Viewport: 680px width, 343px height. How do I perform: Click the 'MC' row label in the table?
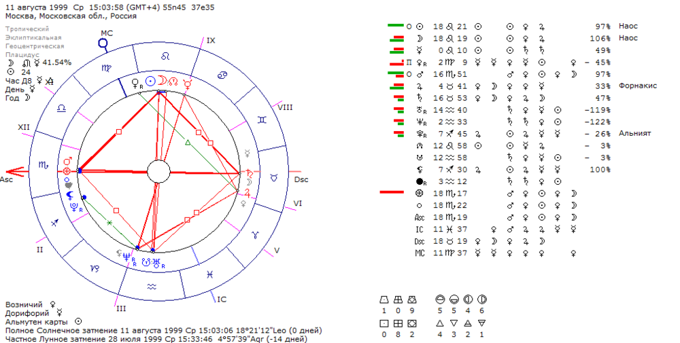420,253
